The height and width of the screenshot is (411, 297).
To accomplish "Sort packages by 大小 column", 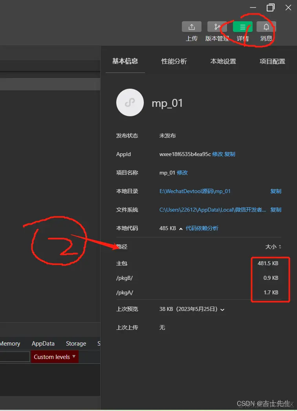I will coord(273,247).
